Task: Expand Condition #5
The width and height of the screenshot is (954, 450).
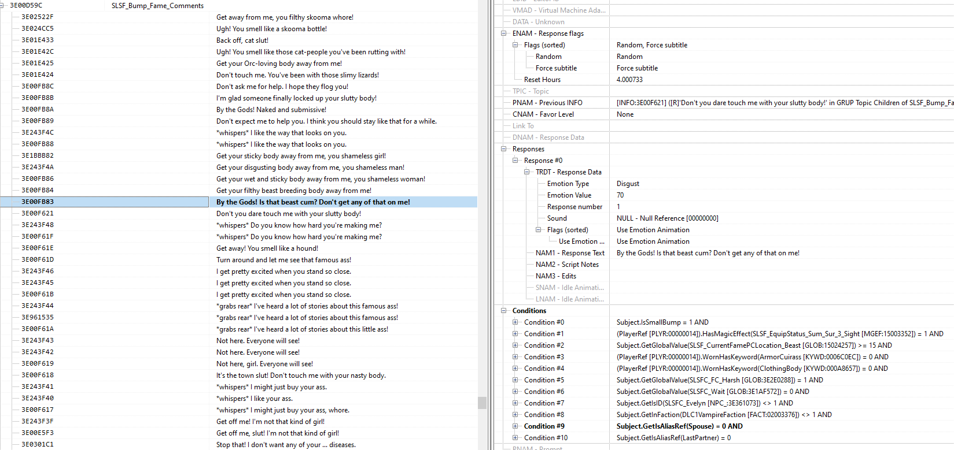Action: pyautogui.click(x=515, y=380)
